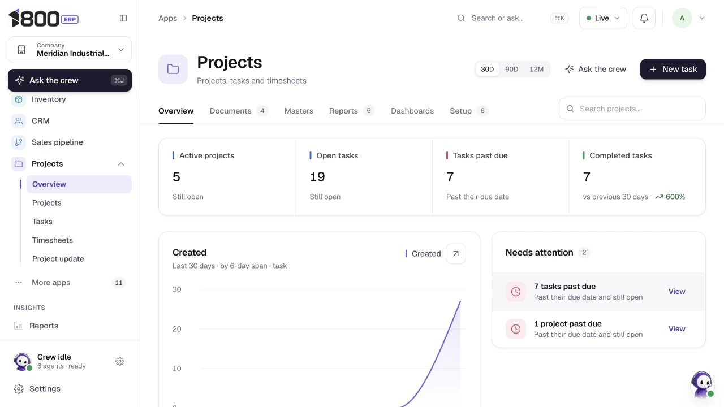Click the Reports bar chart icon
724x407 pixels.
pyautogui.click(x=19, y=326)
